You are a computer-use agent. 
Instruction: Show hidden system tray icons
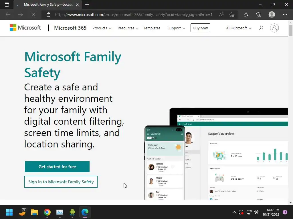point(234,212)
